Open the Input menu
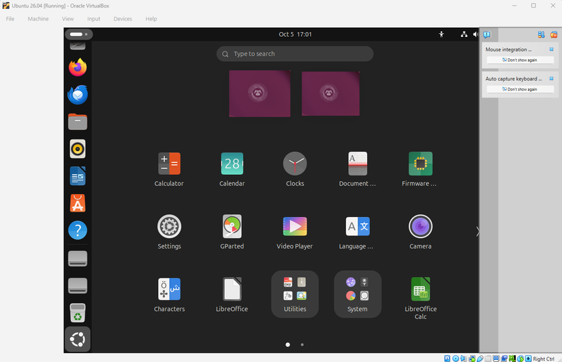The height and width of the screenshot is (362, 562). pyautogui.click(x=93, y=19)
